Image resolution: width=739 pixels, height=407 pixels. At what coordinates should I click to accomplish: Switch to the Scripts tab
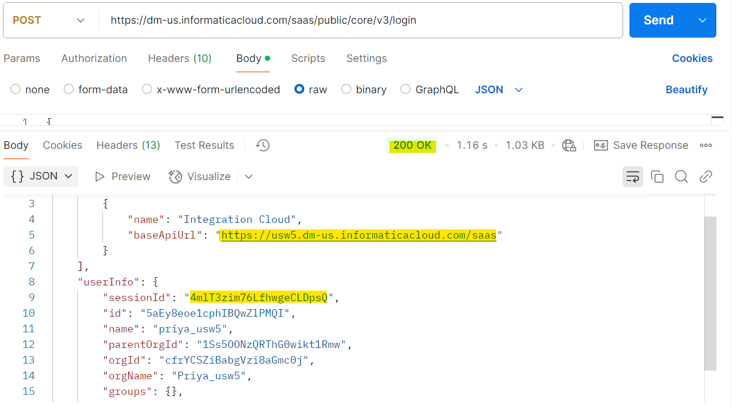coord(308,58)
